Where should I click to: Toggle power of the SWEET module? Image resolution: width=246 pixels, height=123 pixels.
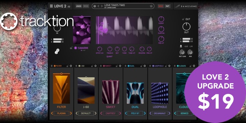pos(104,66)
